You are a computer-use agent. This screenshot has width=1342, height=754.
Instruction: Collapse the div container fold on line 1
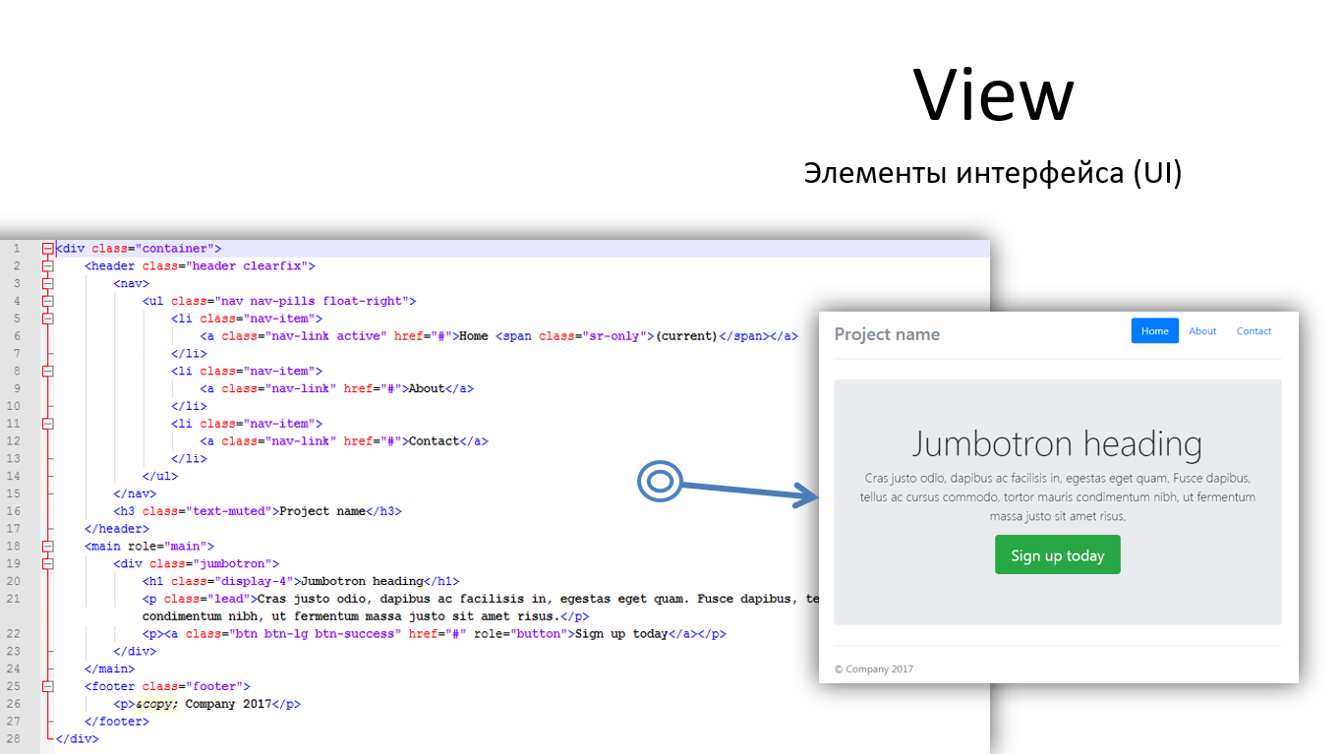point(47,249)
